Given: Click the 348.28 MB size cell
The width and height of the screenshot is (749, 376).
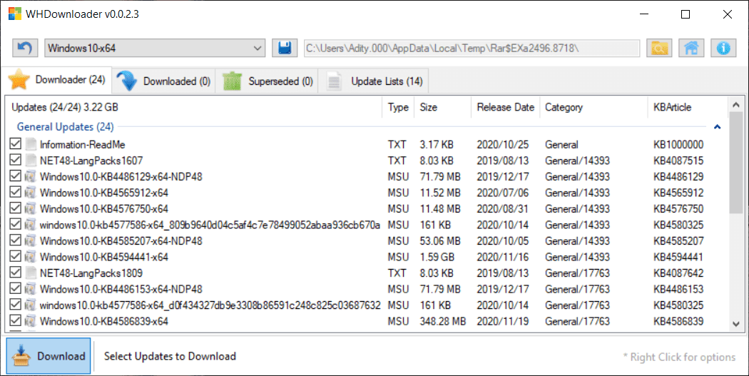Looking at the screenshot, I should pyautogui.click(x=443, y=321).
